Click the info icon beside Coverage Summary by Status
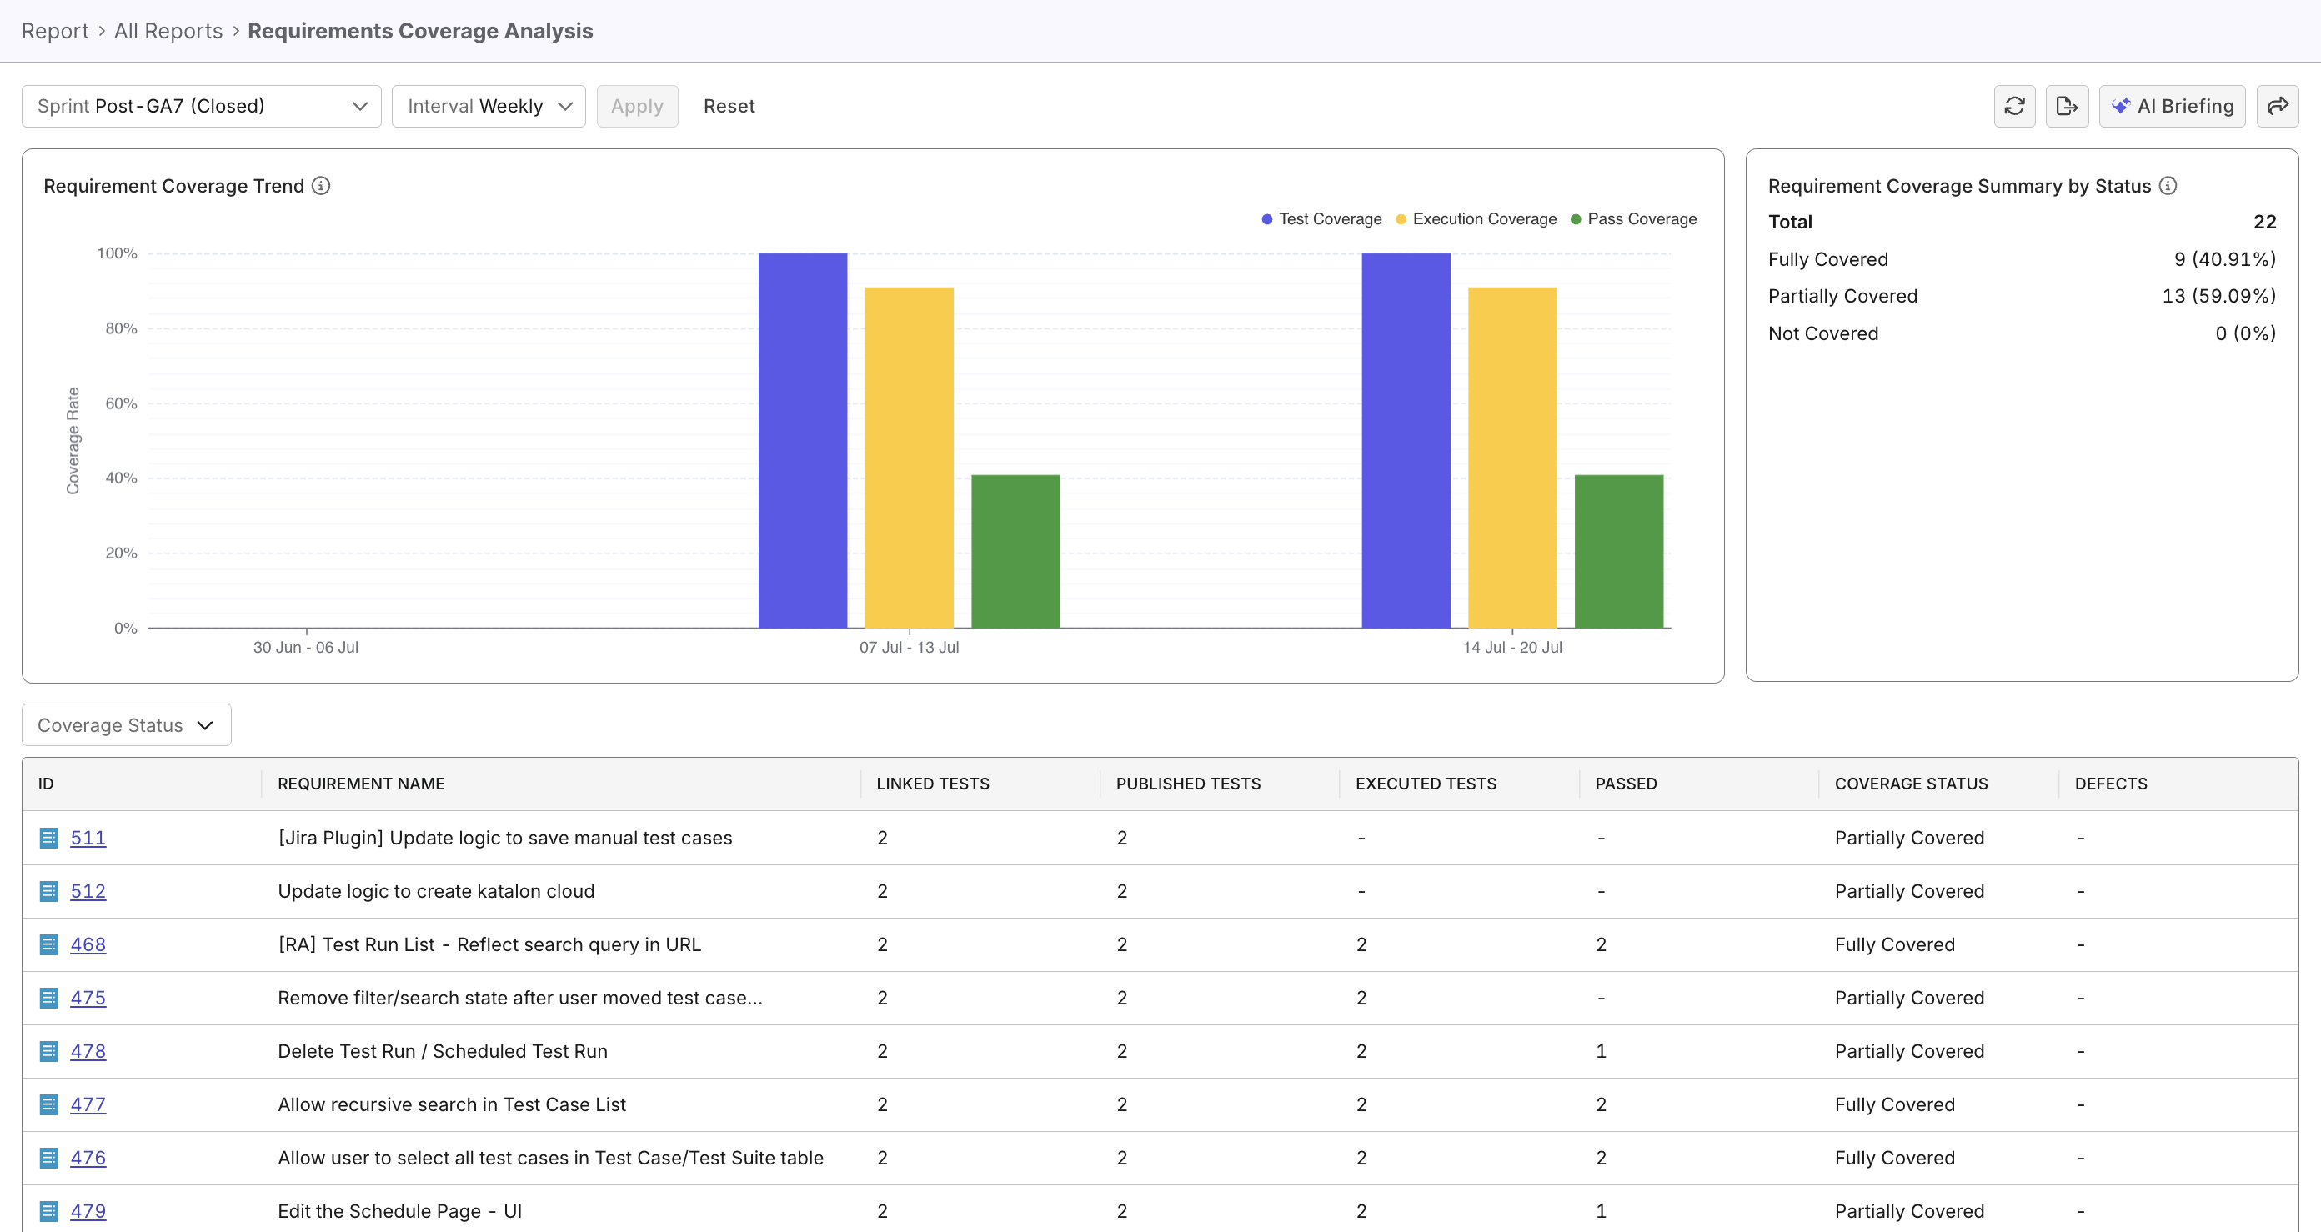The height and width of the screenshot is (1232, 2321). point(2169,186)
